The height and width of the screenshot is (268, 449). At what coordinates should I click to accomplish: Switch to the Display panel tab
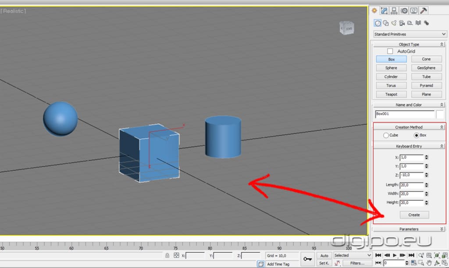(x=413, y=11)
